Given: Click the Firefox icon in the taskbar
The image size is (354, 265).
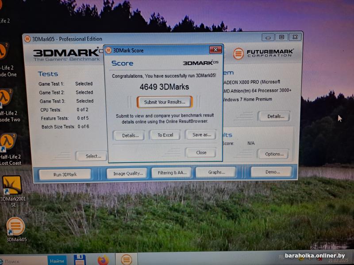Looking at the screenshot, I should point(103,260).
